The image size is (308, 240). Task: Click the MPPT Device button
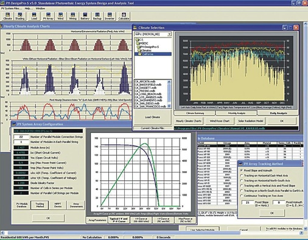click(x=58, y=205)
